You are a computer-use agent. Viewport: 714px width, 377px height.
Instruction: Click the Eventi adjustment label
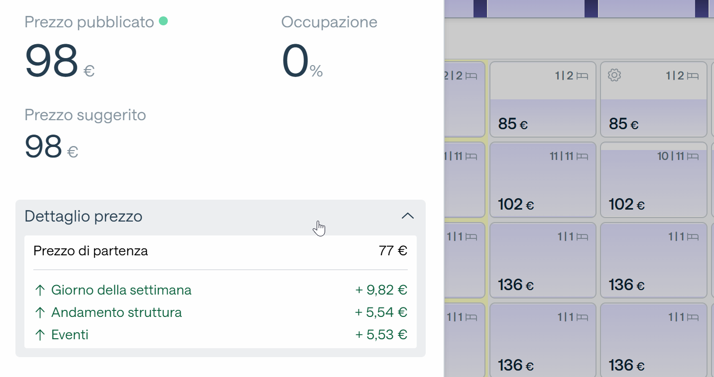(70, 335)
